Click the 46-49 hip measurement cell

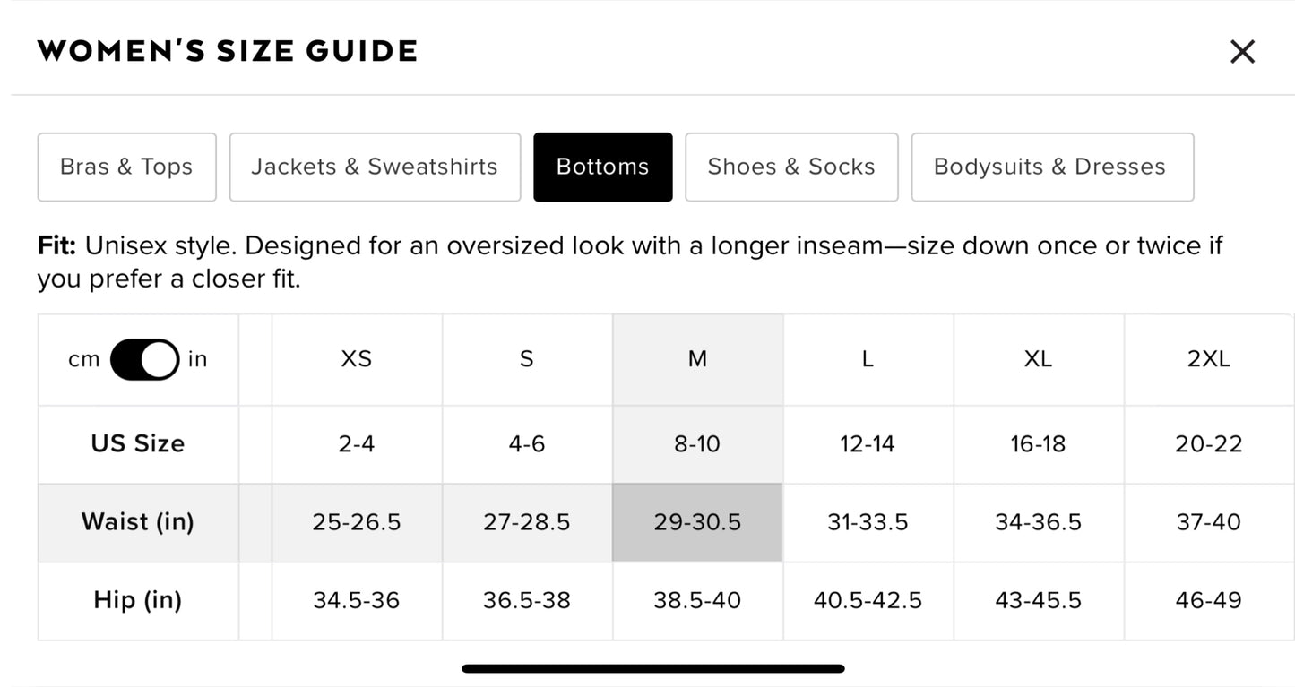pos(1208,600)
